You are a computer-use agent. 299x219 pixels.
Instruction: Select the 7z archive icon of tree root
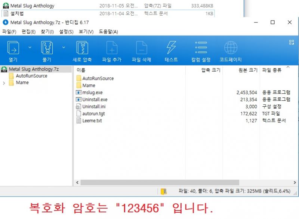click(x=4, y=69)
